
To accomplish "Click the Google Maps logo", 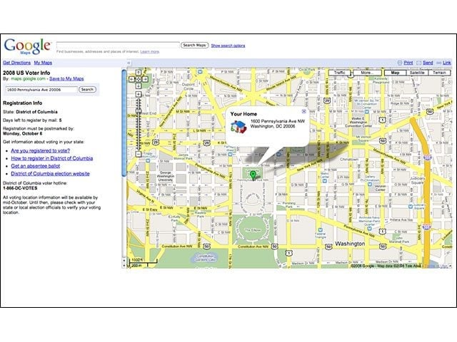I will (27, 46).
